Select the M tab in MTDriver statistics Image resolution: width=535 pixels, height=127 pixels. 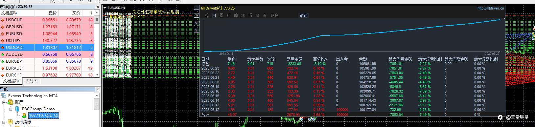257,15
